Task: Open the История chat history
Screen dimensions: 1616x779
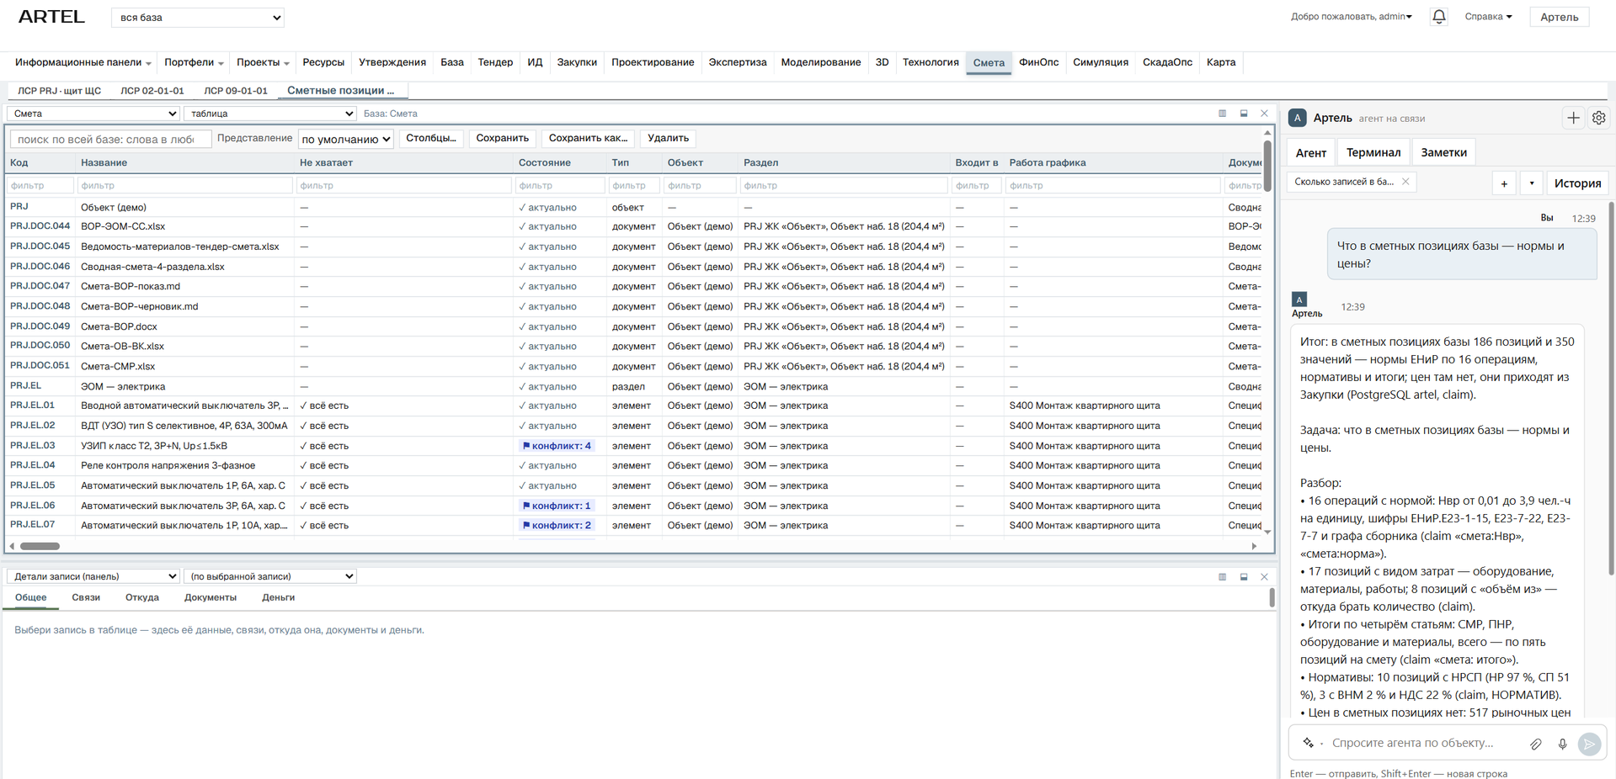Action: pyautogui.click(x=1577, y=183)
